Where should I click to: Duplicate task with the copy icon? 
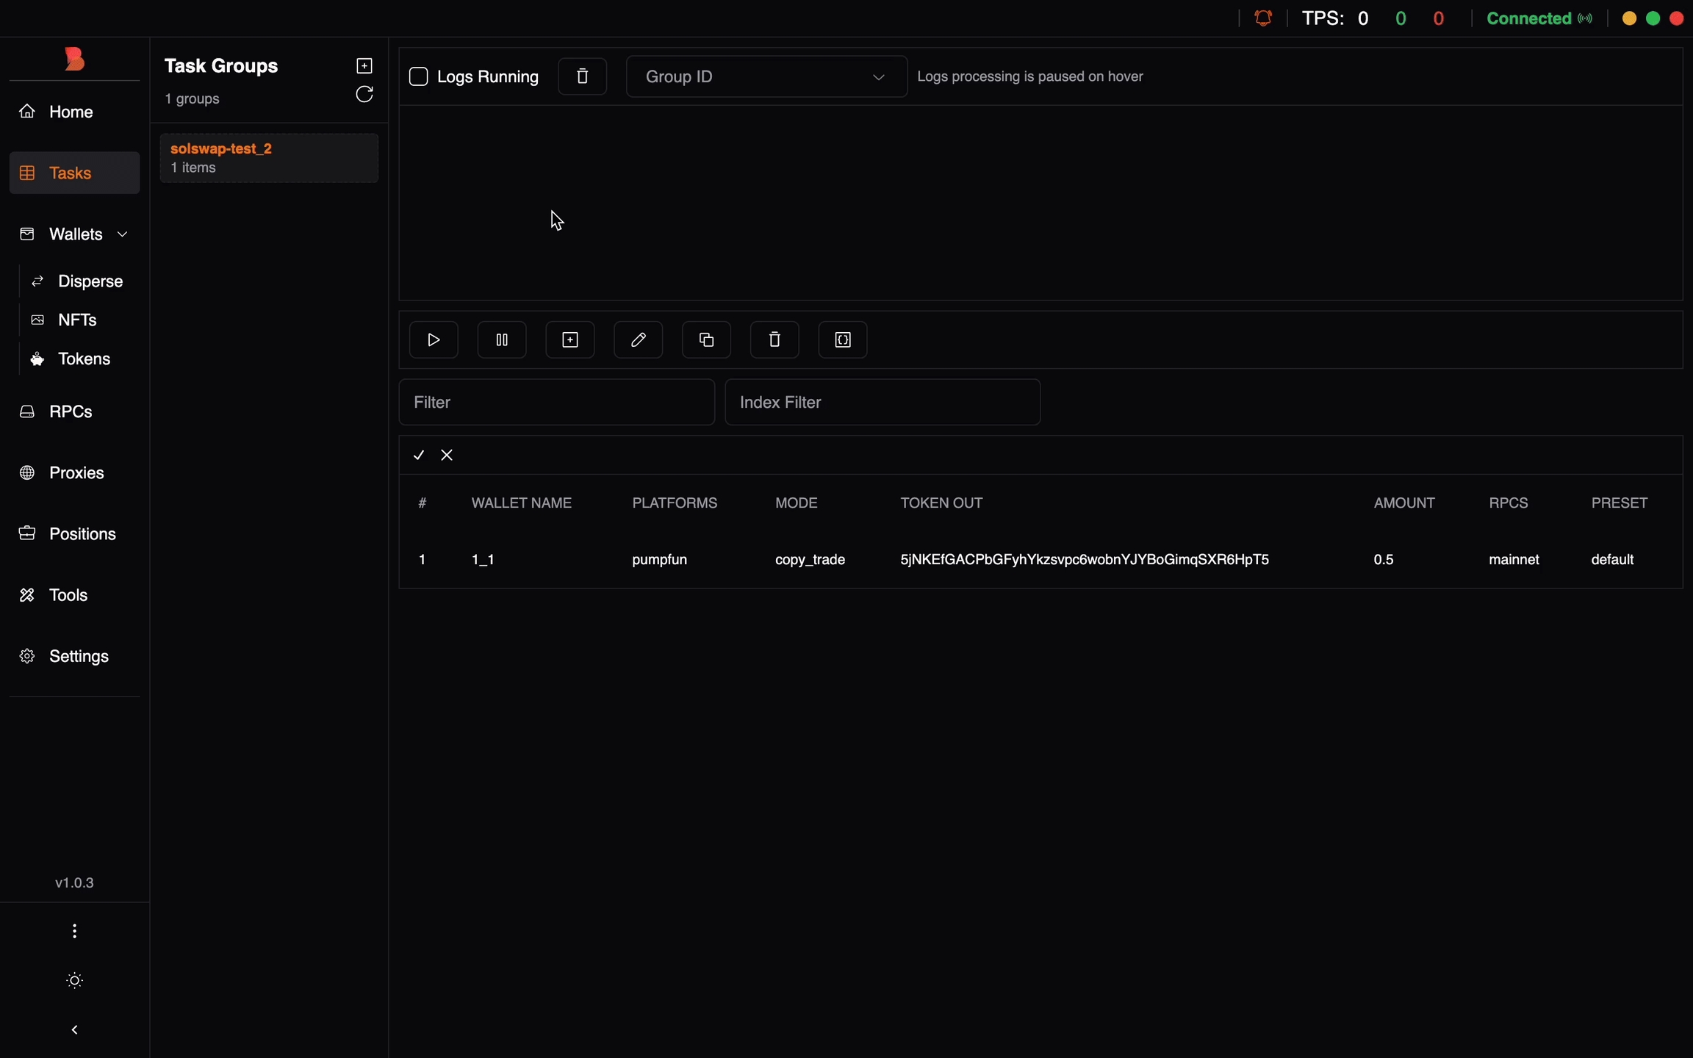(x=706, y=339)
